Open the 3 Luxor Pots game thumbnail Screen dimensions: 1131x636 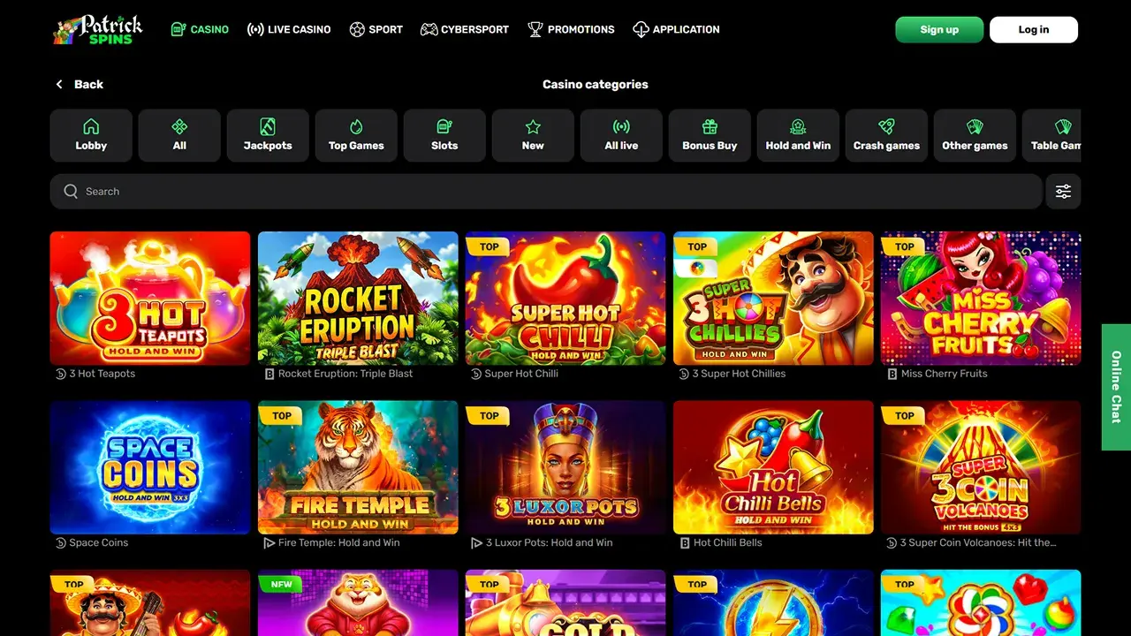(x=565, y=467)
